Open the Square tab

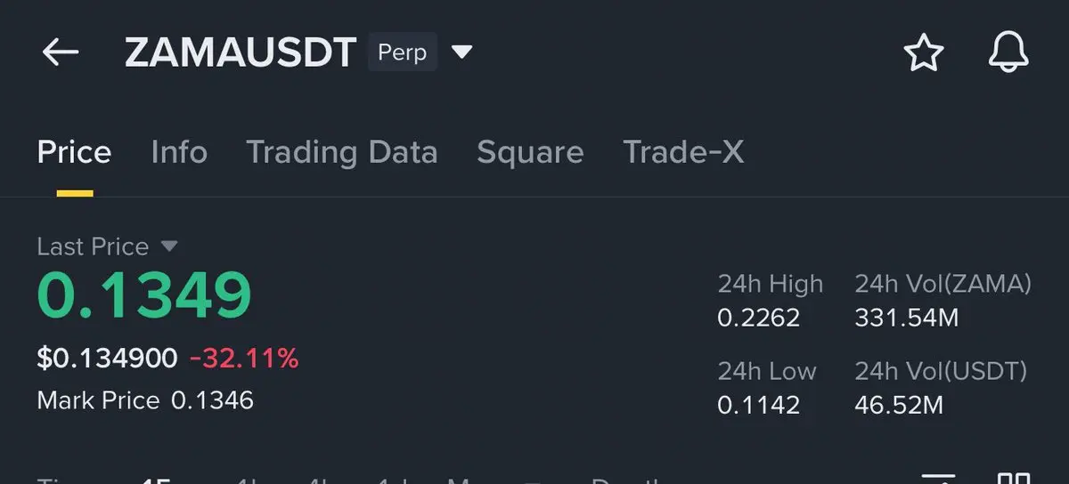pos(530,152)
